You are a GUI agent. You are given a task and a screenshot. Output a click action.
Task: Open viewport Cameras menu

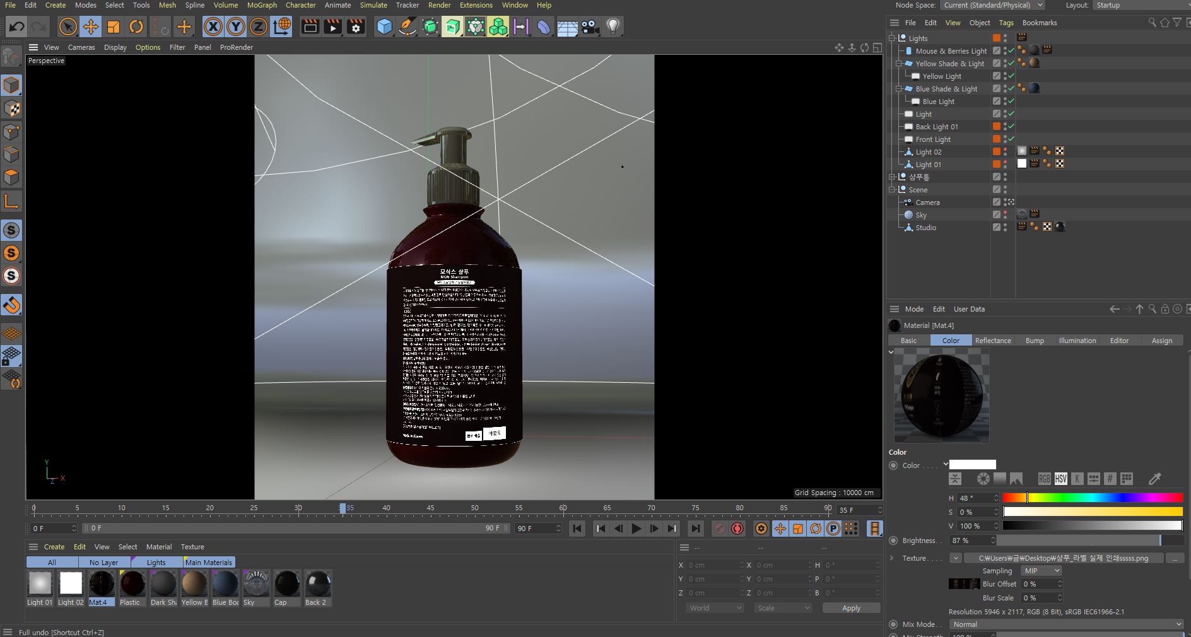81,47
